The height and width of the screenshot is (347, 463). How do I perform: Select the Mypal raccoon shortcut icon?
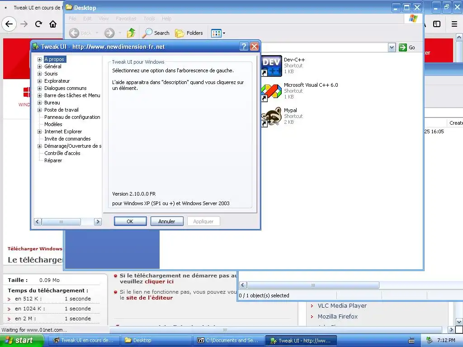[271, 117]
